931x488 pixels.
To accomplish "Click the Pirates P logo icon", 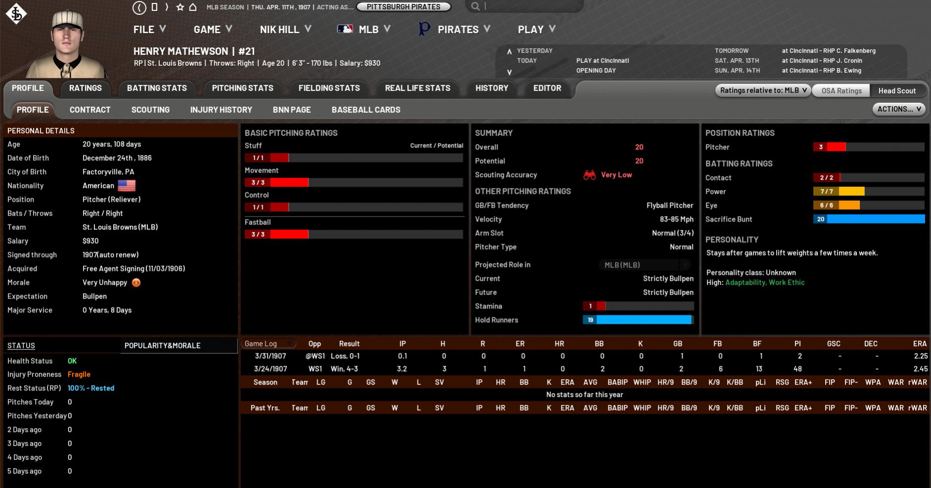I will click(424, 29).
